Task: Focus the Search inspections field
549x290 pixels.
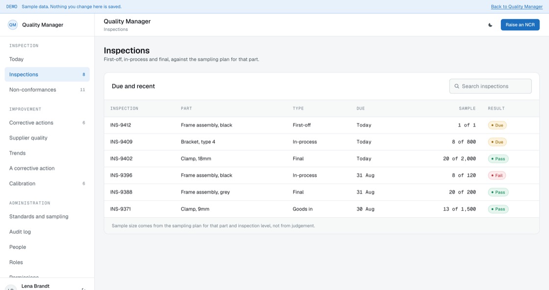Action: coord(490,86)
